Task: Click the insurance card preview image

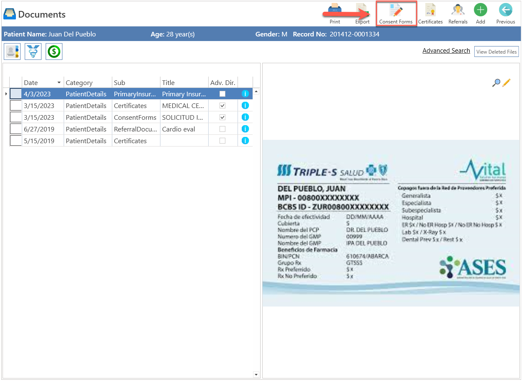Action: [391, 223]
